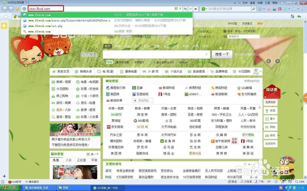Image resolution: width=307 pixels, height=191 pixels.
Task: Select the first www.flvcd.com suggestion
Action: point(107,15)
